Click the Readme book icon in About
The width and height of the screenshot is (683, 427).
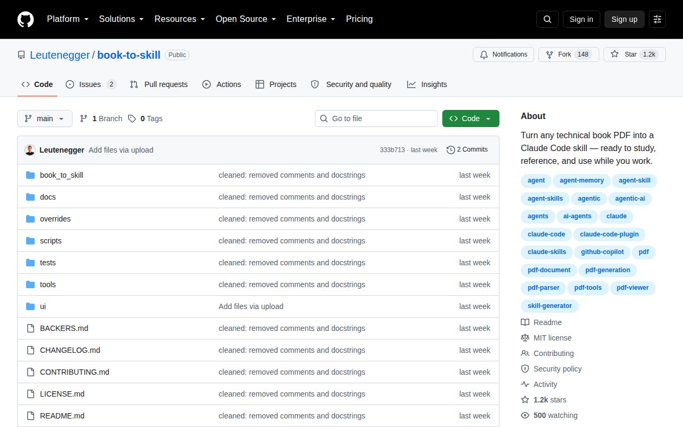525,322
